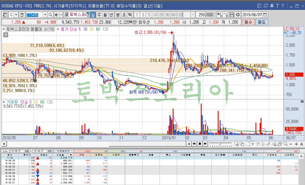
Task: Click the dotted chart range icon
Action: point(247,144)
